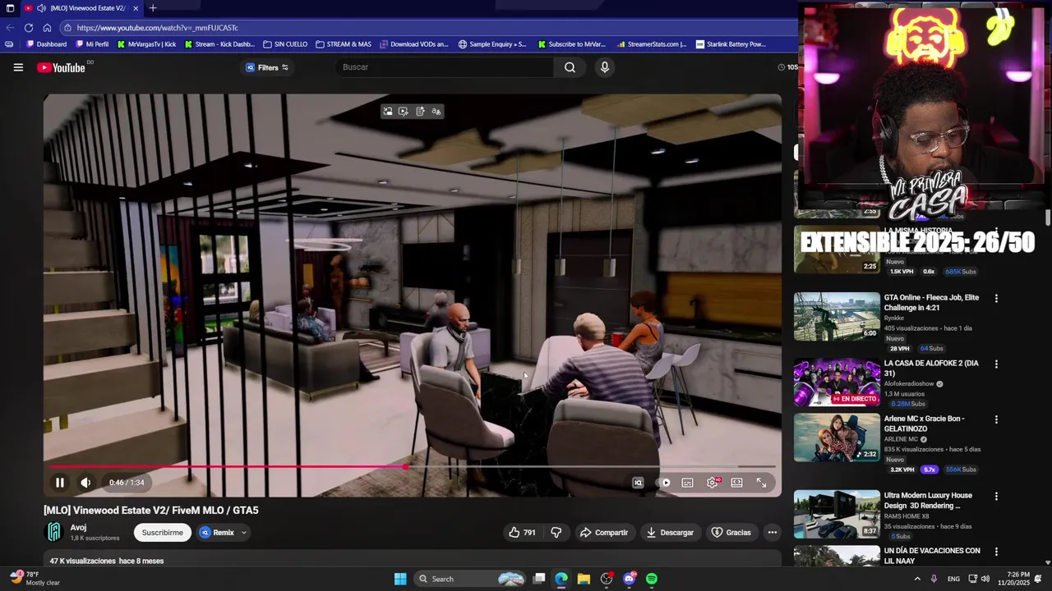Start voice search with microphone icon
Viewport: 1052px width, 591px height.
[x=605, y=67]
